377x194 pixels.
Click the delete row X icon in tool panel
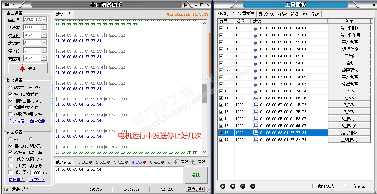(233, 186)
